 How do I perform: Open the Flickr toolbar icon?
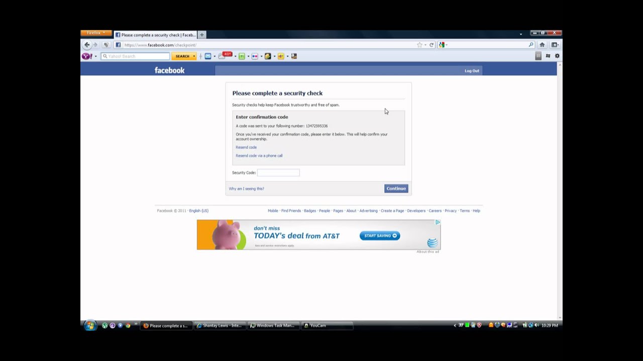(x=255, y=56)
